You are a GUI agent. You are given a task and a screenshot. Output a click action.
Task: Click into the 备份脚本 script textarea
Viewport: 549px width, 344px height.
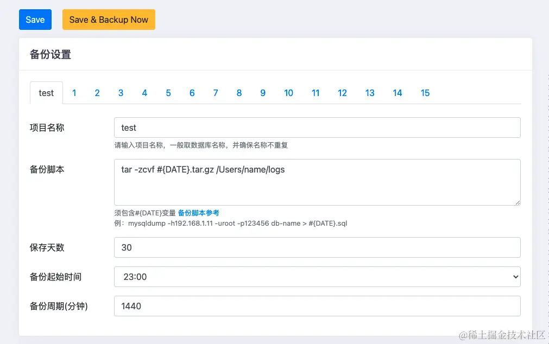coord(317,182)
